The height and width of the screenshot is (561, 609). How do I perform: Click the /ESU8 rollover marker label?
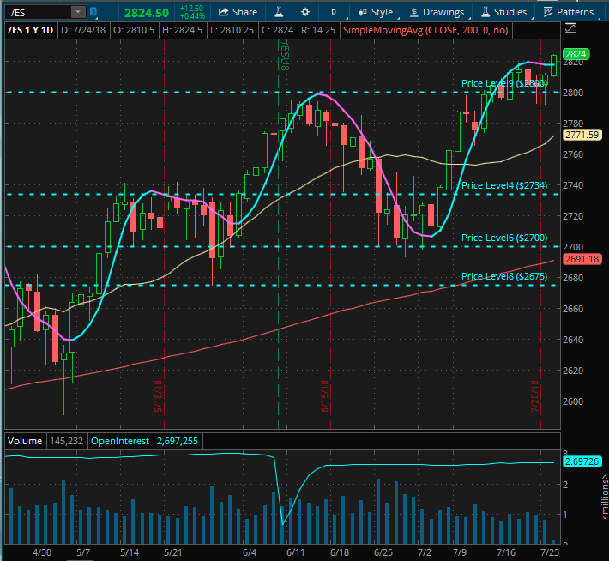pyautogui.click(x=285, y=57)
